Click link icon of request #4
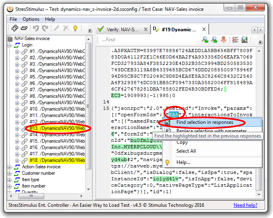The width and height of the screenshot is (273, 218). coord(25,71)
